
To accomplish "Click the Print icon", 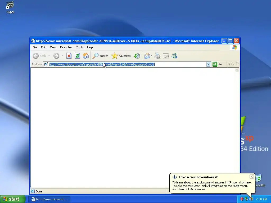I will (x=157, y=56).
